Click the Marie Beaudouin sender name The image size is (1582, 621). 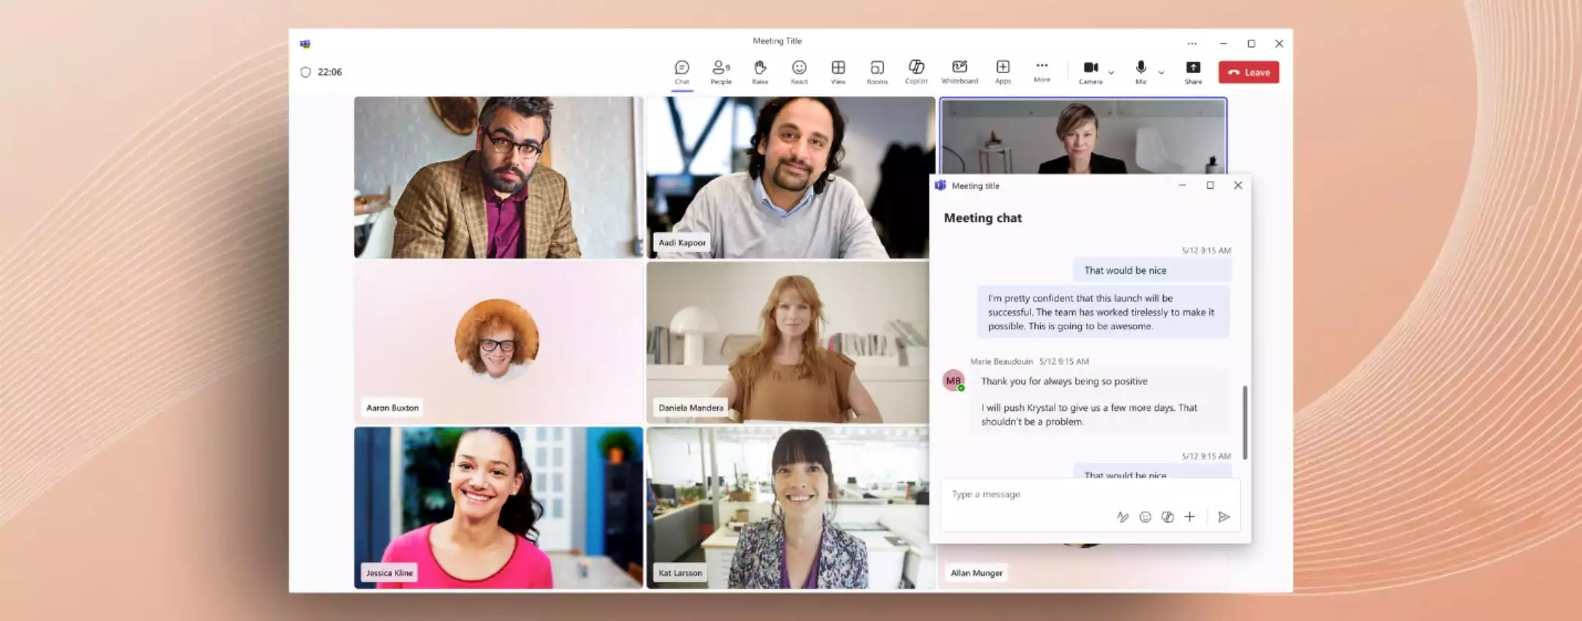[1001, 361]
